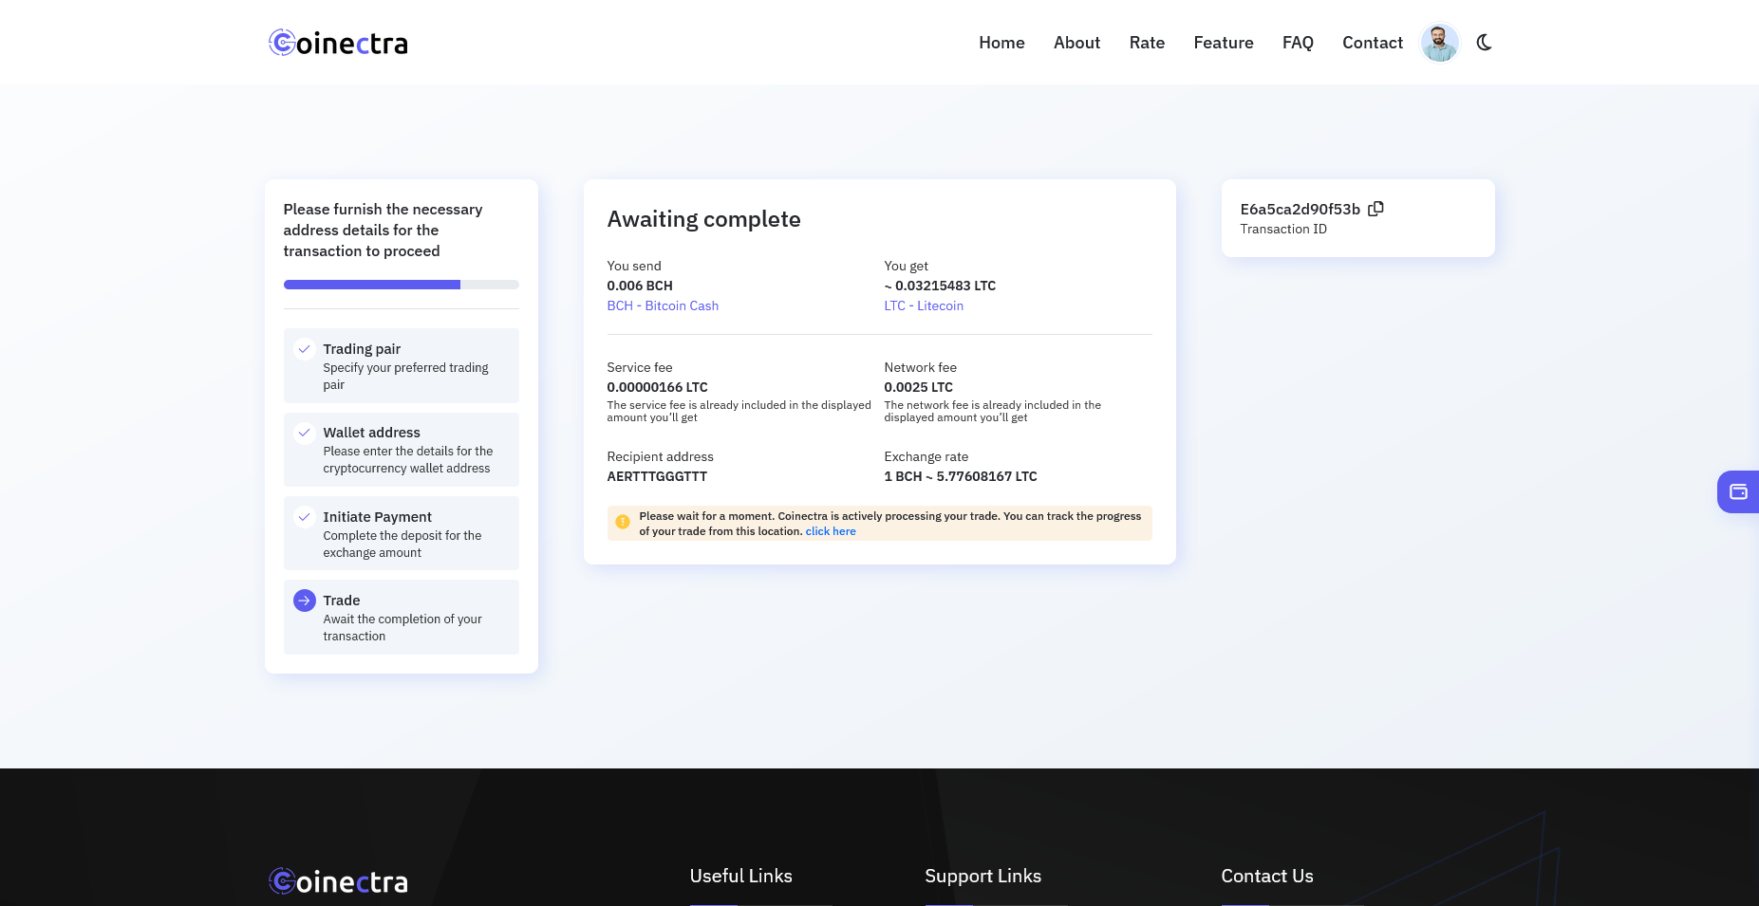
Task: Click the 'Please furnish the necessary address' heading
Action: pos(383,230)
